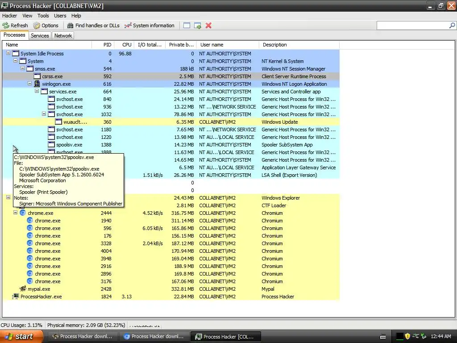The width and height of the screenshot is (457, 343).
Task: Click Chromium icon for chrome.exe PID 3948
Action: click(30, 258)
